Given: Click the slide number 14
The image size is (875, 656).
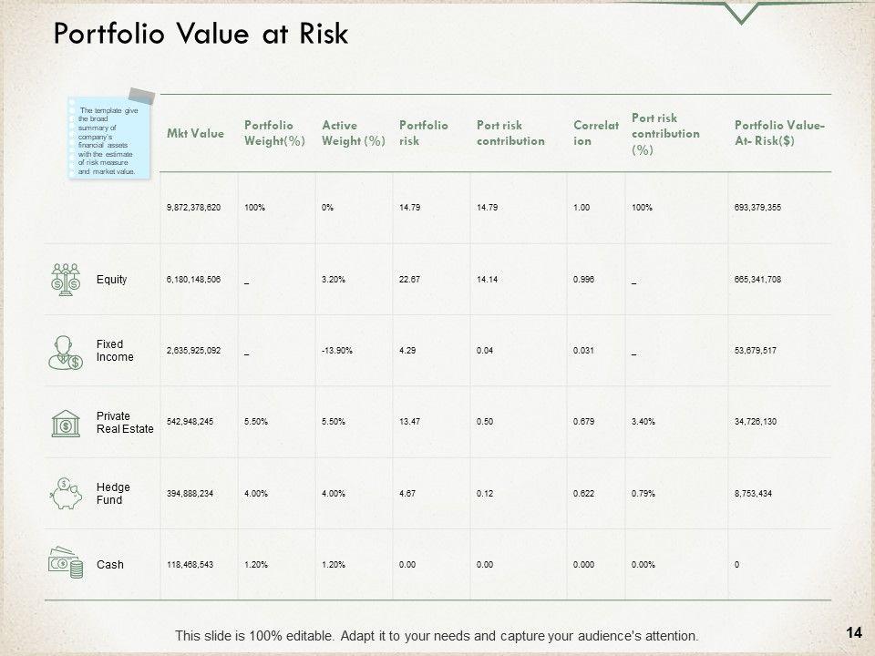Looking at the screenshot, I should (x=853, y=632).
